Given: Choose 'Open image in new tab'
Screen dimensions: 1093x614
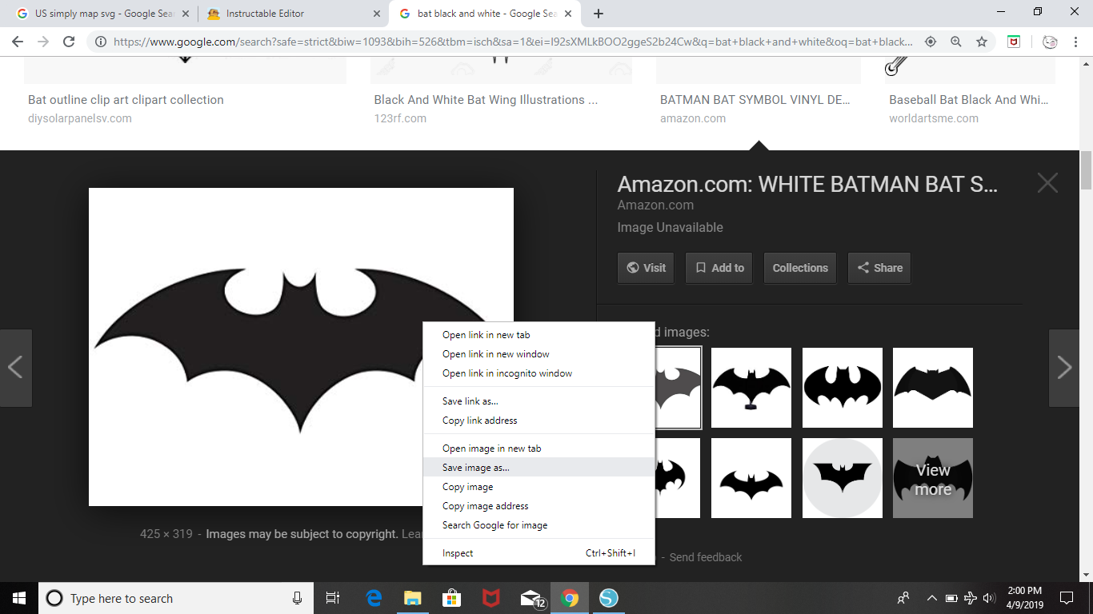Looking at the screenshot, I should 538,449.
